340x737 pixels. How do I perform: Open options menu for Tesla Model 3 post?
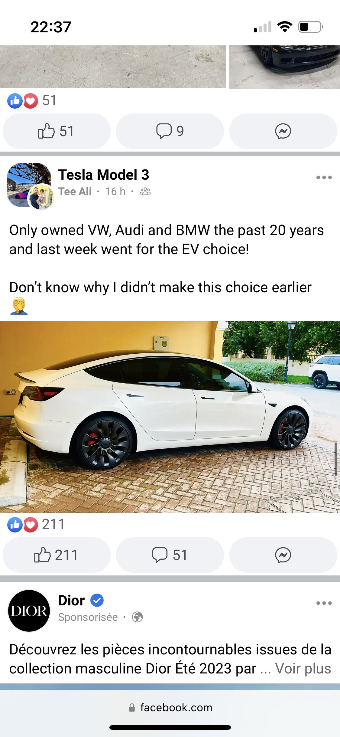324,177
